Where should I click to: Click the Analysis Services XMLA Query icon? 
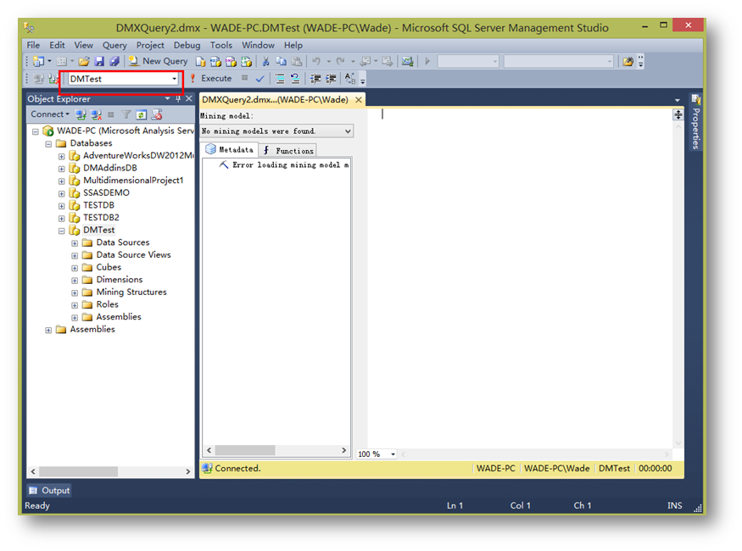(246, 62)
